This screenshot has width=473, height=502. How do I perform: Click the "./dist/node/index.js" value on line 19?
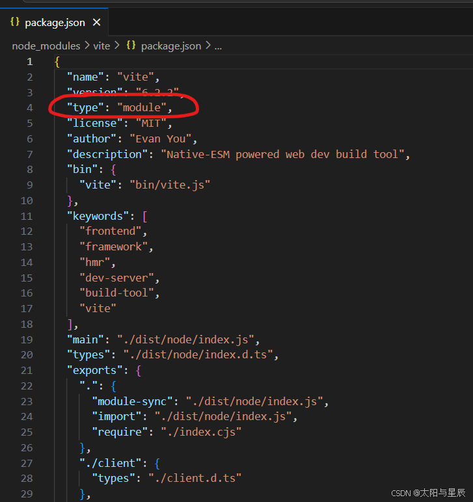pyautogui.click(x=185, y=339)
